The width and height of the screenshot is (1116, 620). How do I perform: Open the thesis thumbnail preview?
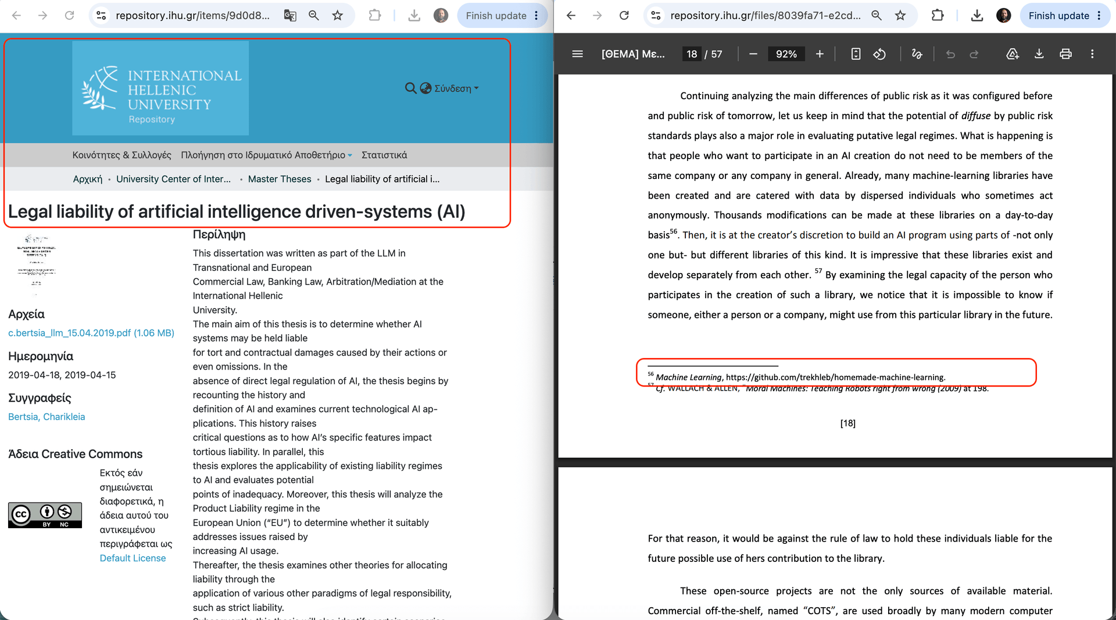click(x=37, y=264)
